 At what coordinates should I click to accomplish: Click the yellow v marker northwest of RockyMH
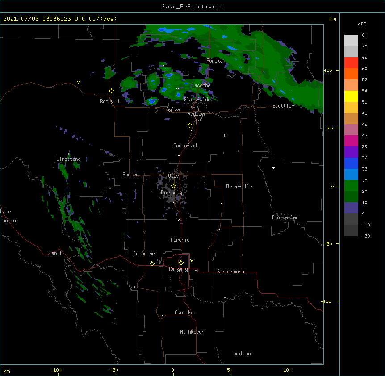pyautogui.click(x=78, y=82)
